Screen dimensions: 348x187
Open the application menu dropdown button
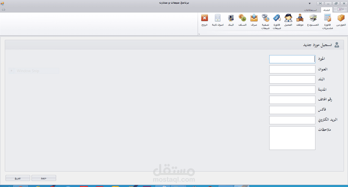340,9
